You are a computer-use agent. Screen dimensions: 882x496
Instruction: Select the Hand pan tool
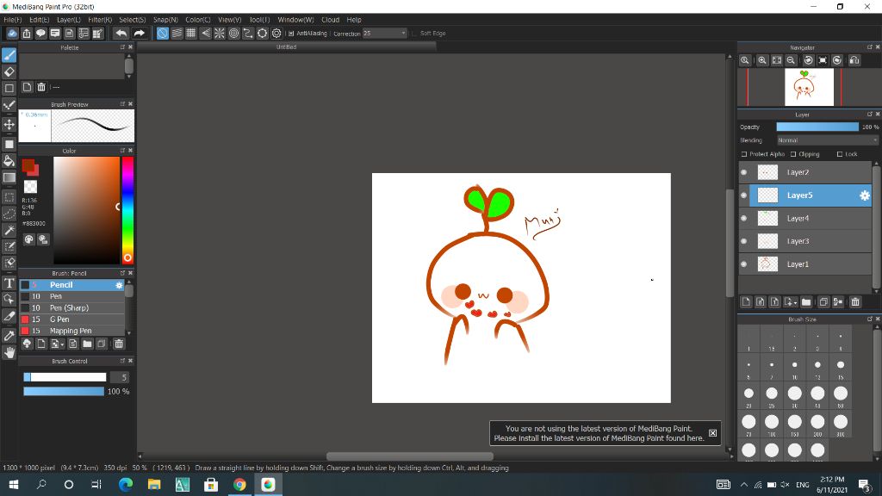(x=9, y=352)
